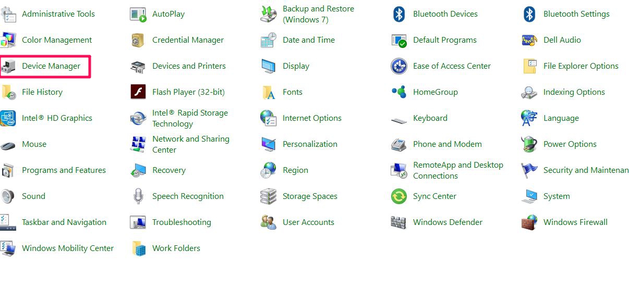The width and height of the screenshot is (629, 301).
Task: Click the Mouse icon
Action: (x=8, y=145)
